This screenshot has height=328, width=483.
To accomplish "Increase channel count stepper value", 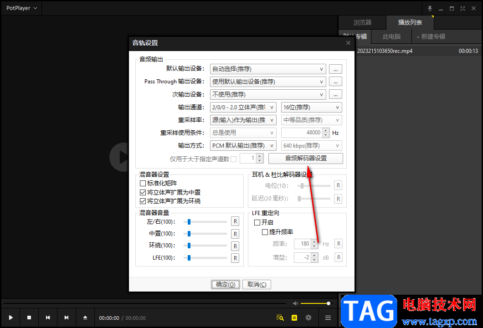I will 260,156.
